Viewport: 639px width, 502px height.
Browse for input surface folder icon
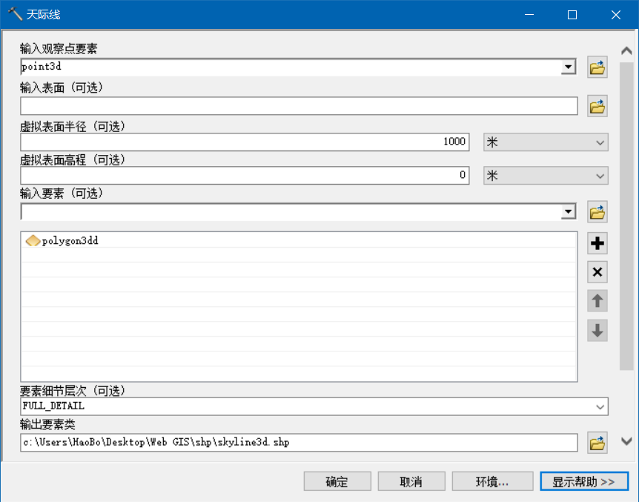[597, 107]
